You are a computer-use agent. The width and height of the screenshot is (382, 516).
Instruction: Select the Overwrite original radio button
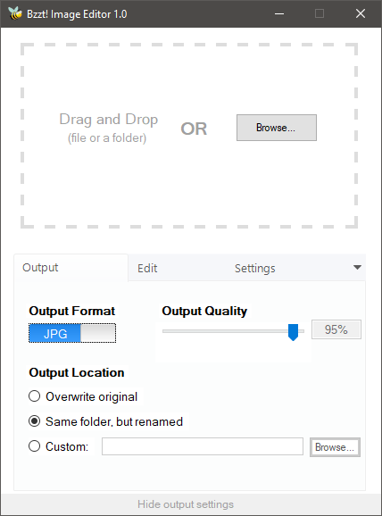tap(34, 396)
